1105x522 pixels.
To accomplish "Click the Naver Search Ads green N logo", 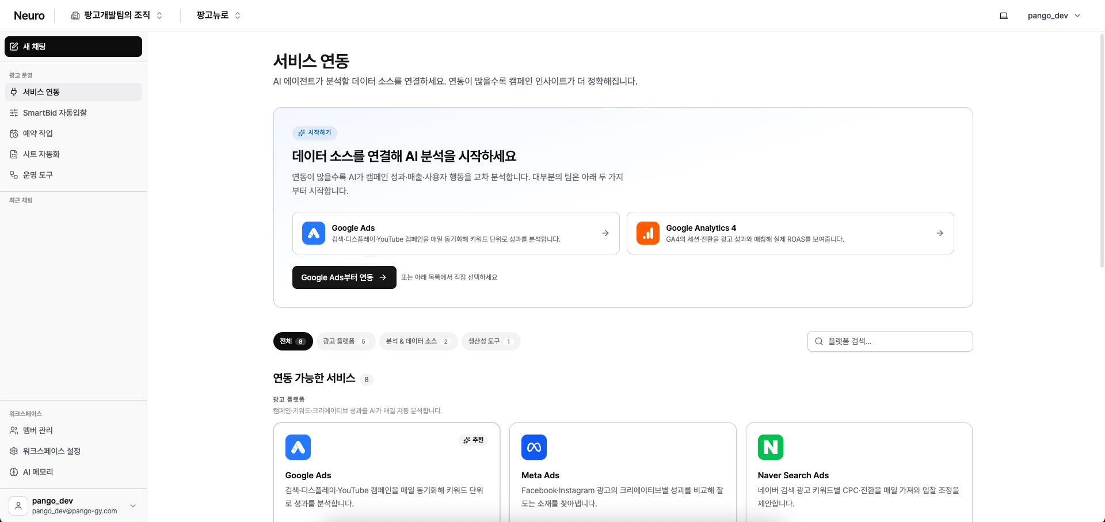I will coord(771,447).
